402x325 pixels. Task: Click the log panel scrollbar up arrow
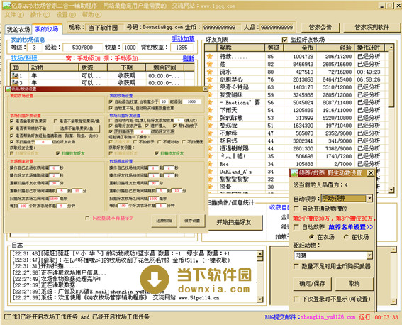click(260, 254)
